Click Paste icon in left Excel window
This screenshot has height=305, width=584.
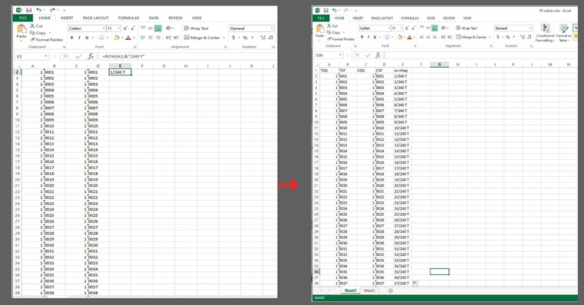pyautogui.click(x=21, y=28)
